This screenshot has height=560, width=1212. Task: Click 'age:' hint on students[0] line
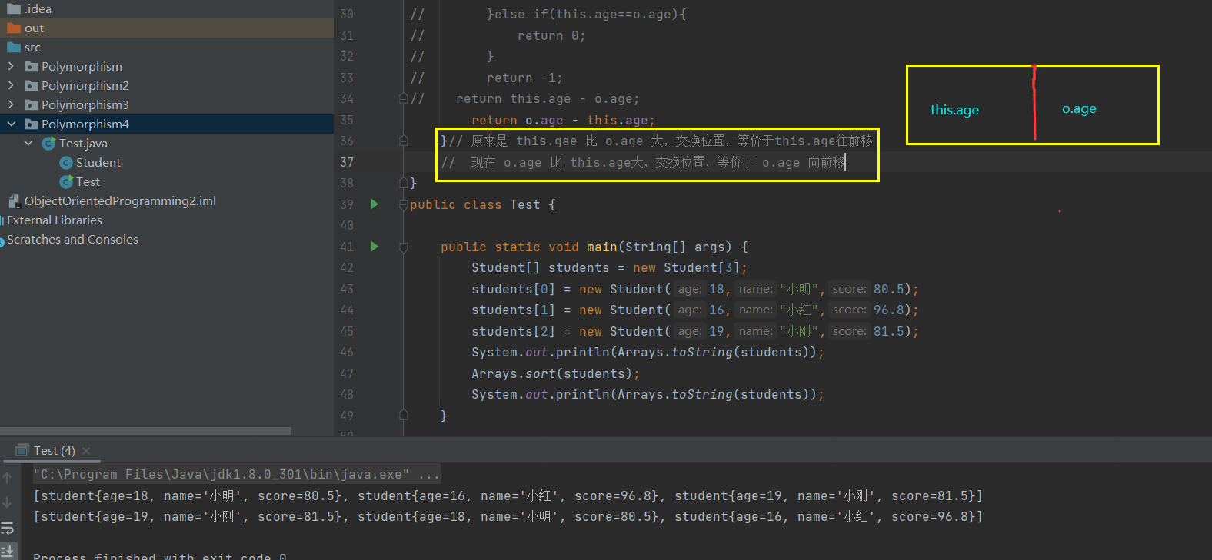pos(690,289)
